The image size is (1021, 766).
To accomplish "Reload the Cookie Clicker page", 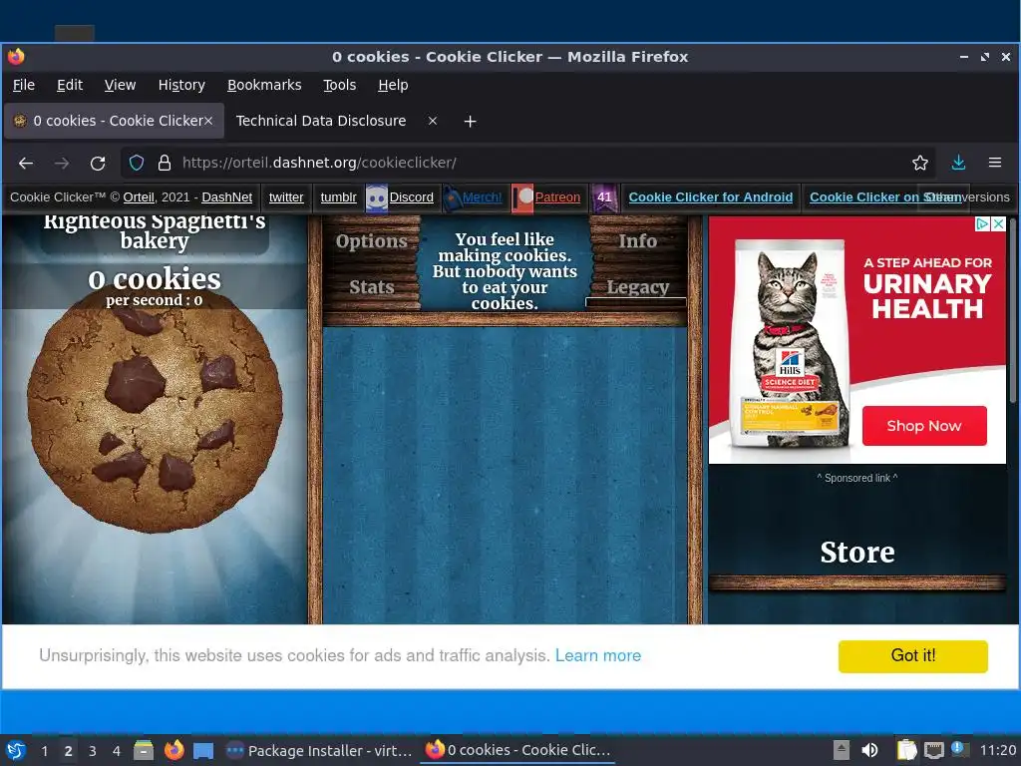I will [98, 163].
